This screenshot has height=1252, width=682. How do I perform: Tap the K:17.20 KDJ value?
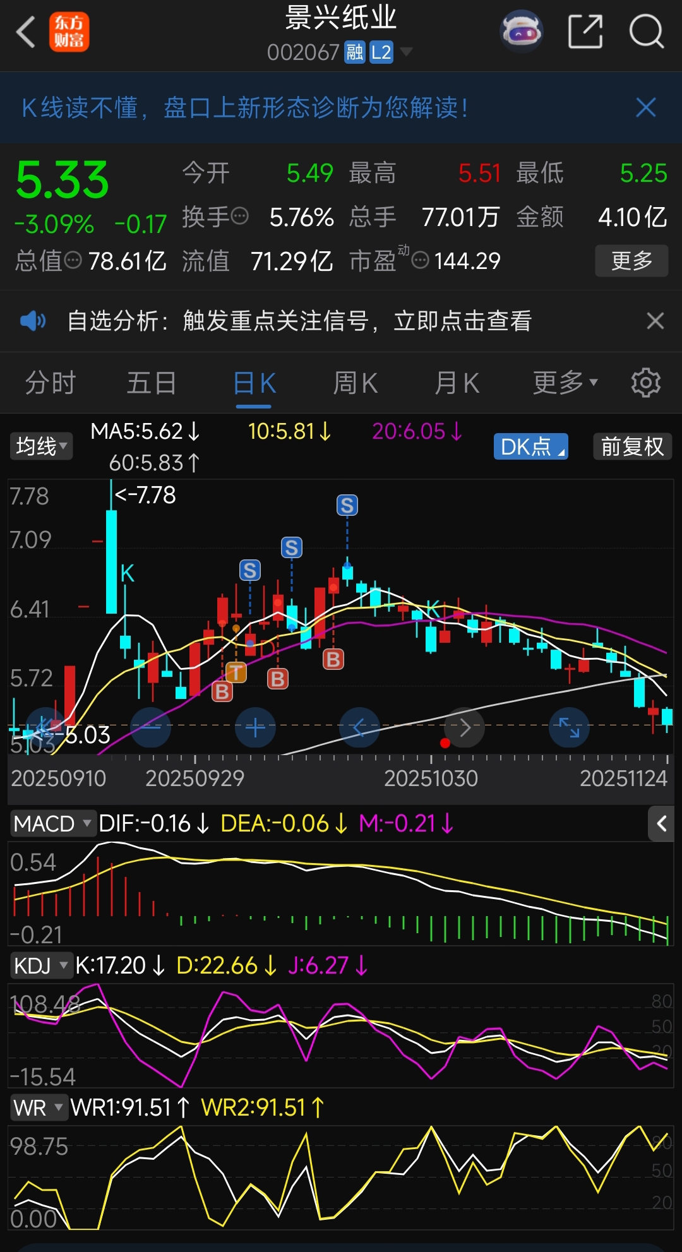(121, 965)
